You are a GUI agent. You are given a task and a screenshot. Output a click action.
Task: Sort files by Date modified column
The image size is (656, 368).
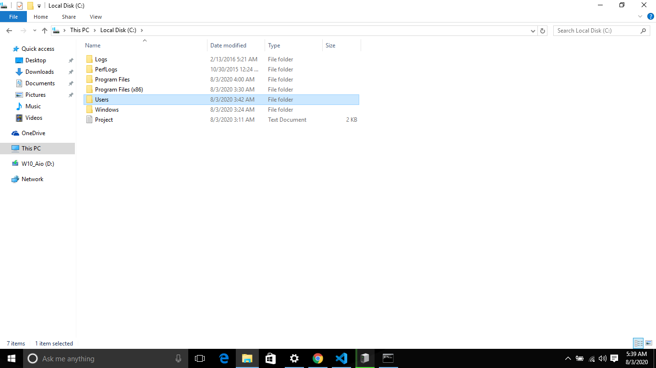[228, 46]
